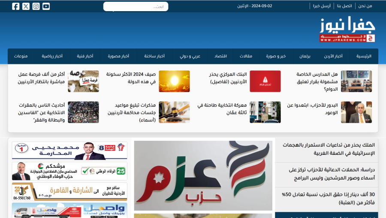Open منوعات menu item
This screenshot has height=218, width=386.
[x=21, y=56]
